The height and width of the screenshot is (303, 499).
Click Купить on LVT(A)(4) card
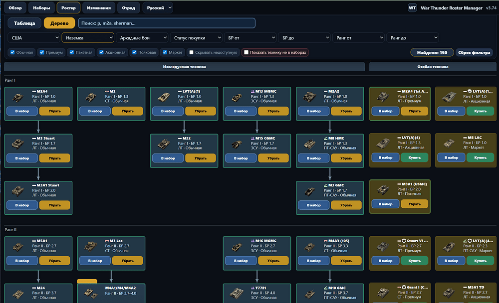[x=414, y=157]
